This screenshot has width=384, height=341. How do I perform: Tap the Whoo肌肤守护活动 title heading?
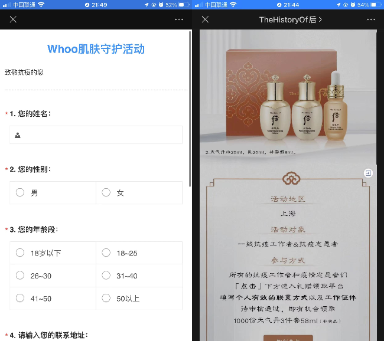click(x=96, y=49)
